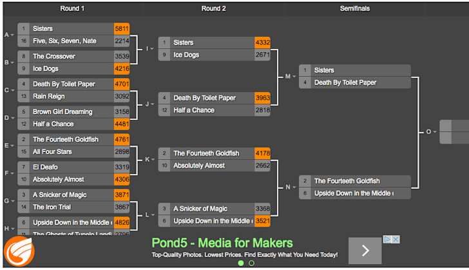469x270 pixels.
Task: Click The Fourteenth Goldfish in Round 1
Action: [x=70, y=139]
